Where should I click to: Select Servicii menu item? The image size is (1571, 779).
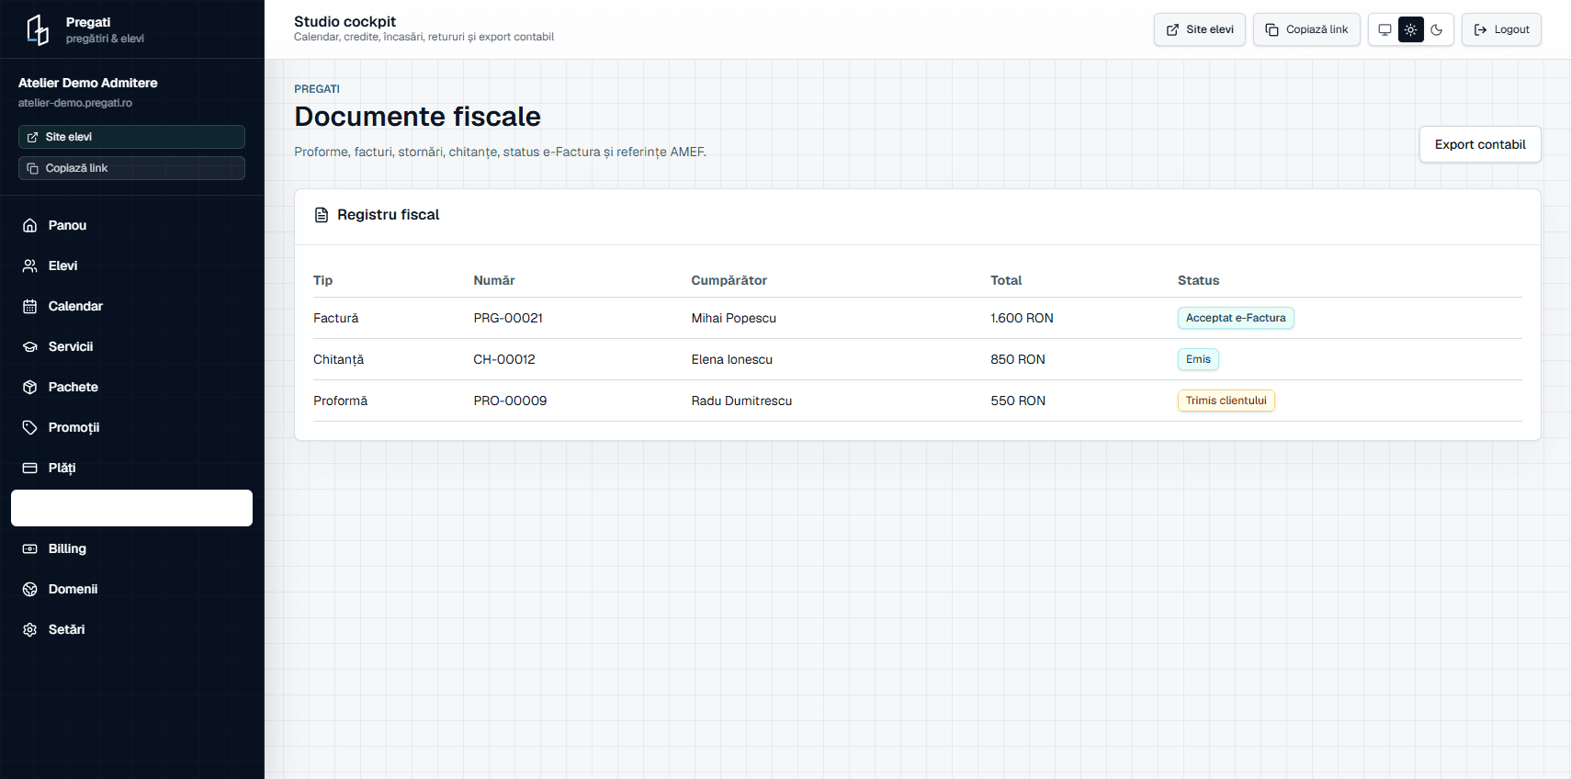point(131,346)
